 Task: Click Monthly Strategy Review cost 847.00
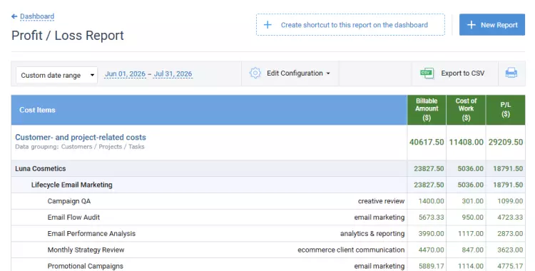[x=472, y=250]
